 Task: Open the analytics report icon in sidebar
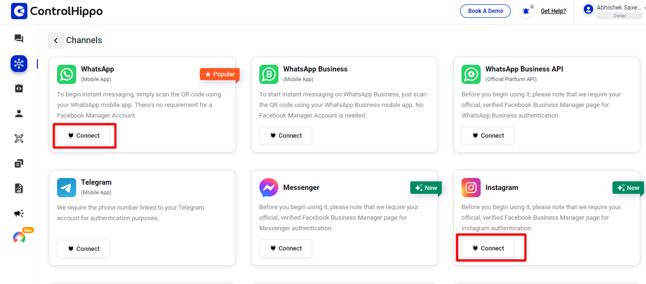pos(19,188)
